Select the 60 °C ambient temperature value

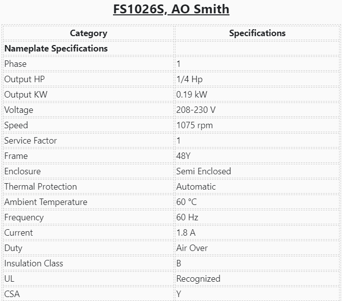tap(186, 202)
